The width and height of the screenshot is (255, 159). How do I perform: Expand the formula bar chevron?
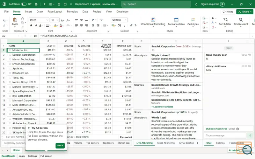coord(252,36)
